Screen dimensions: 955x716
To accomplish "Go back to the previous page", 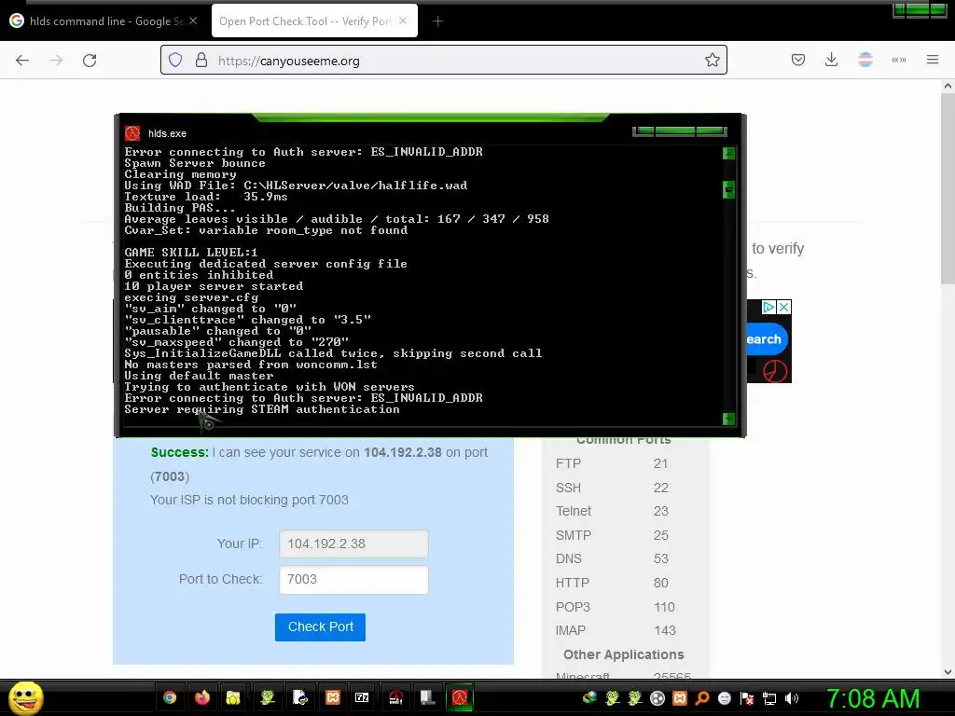I will (x=22, y=61).
